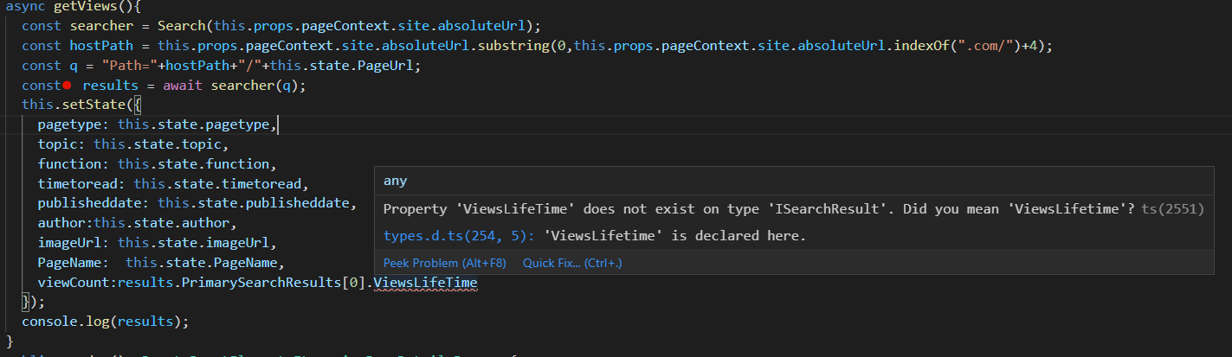Click topic property key
Viewport: 1232px width, 357px height.
[57, 144]
